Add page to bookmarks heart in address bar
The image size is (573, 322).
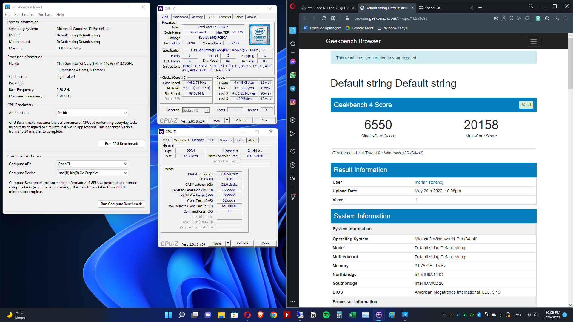[x=527, y=18]
